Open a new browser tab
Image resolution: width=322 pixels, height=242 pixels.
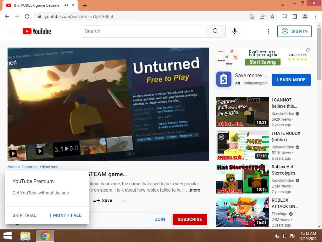[x=85, y=5]
